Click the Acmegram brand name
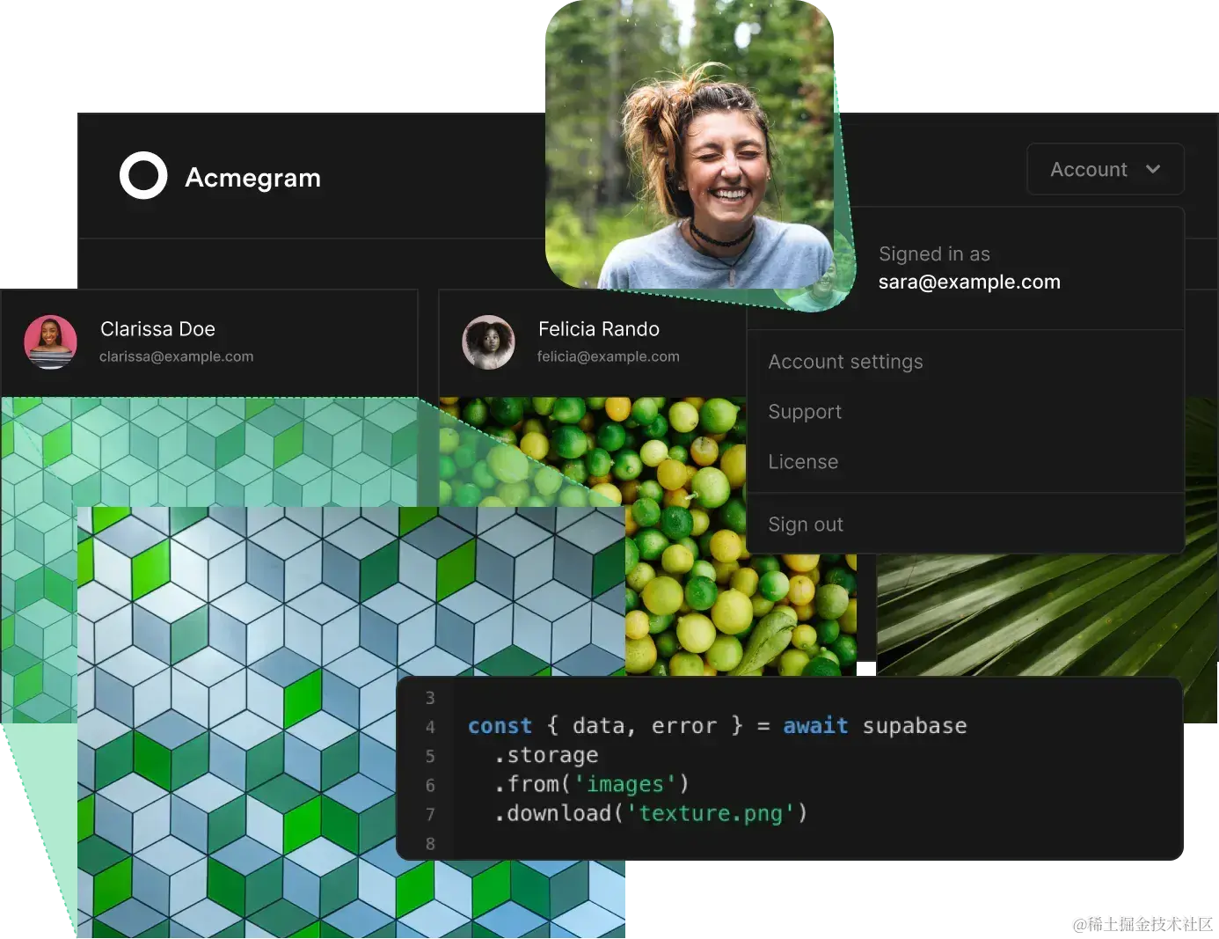The image size is (1219, 939). coord(253,178)
